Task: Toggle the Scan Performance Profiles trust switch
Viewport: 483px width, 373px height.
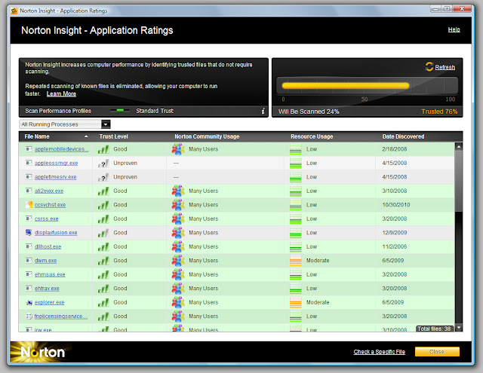Action: click(x=120, y=111)
